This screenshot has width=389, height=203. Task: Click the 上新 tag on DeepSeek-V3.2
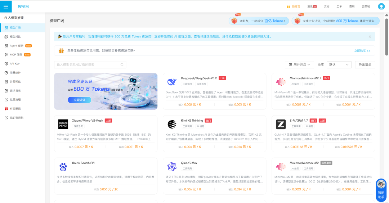click(x=222, y=78)
